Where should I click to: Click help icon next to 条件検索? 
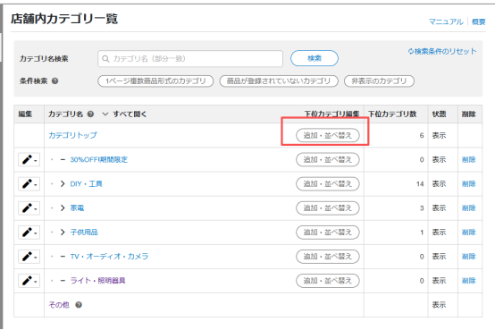(55, 80)
